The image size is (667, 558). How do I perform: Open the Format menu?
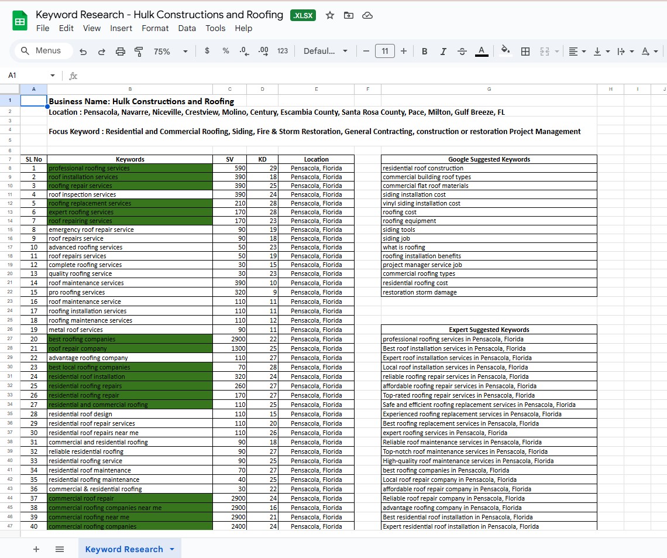point(155,28)
